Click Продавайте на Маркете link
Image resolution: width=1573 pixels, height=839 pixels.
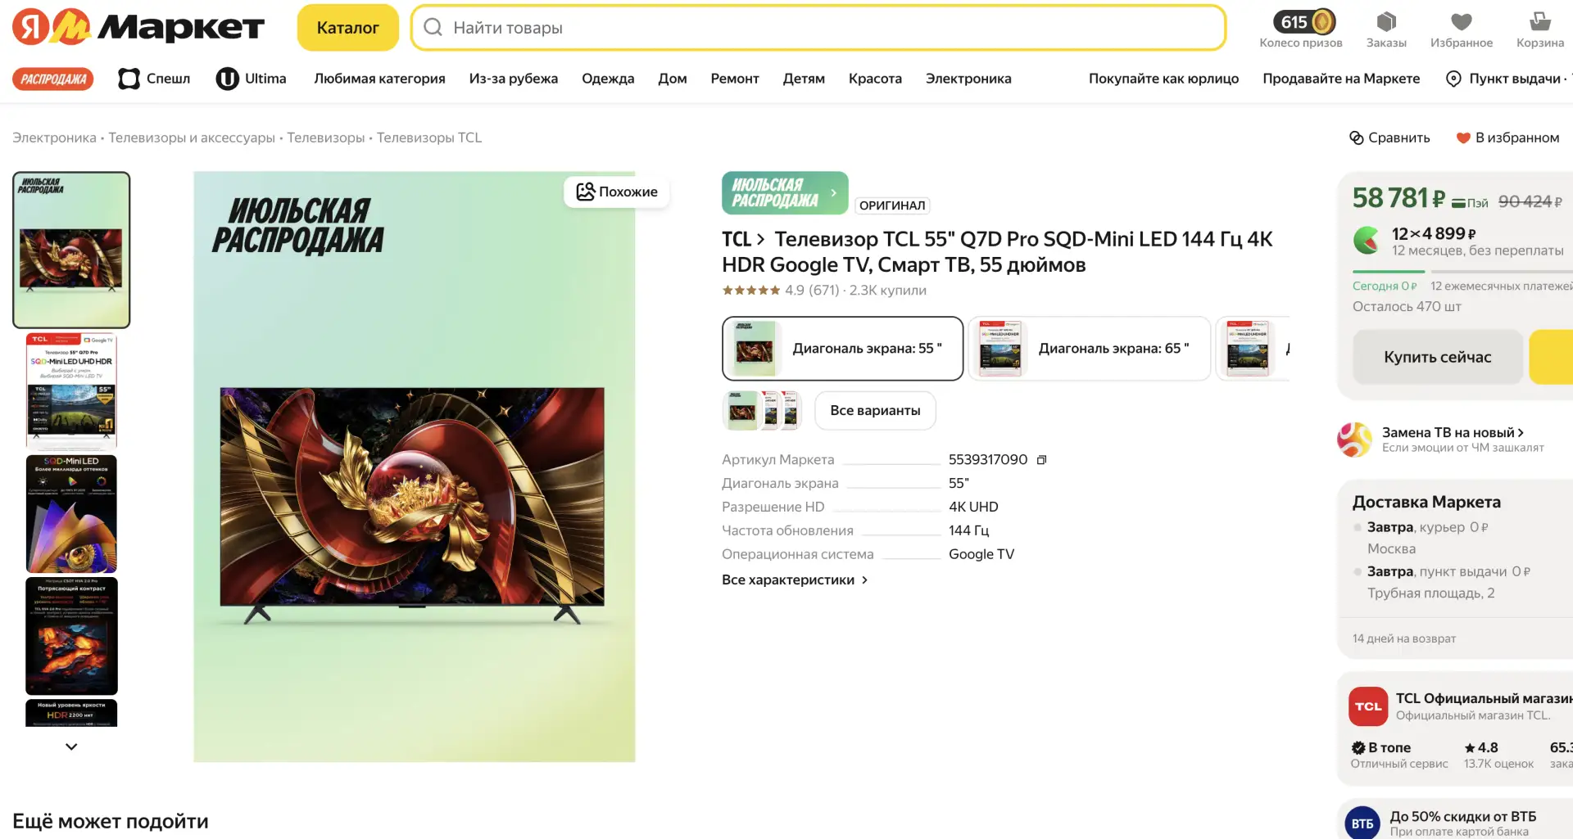[1341, 79]
